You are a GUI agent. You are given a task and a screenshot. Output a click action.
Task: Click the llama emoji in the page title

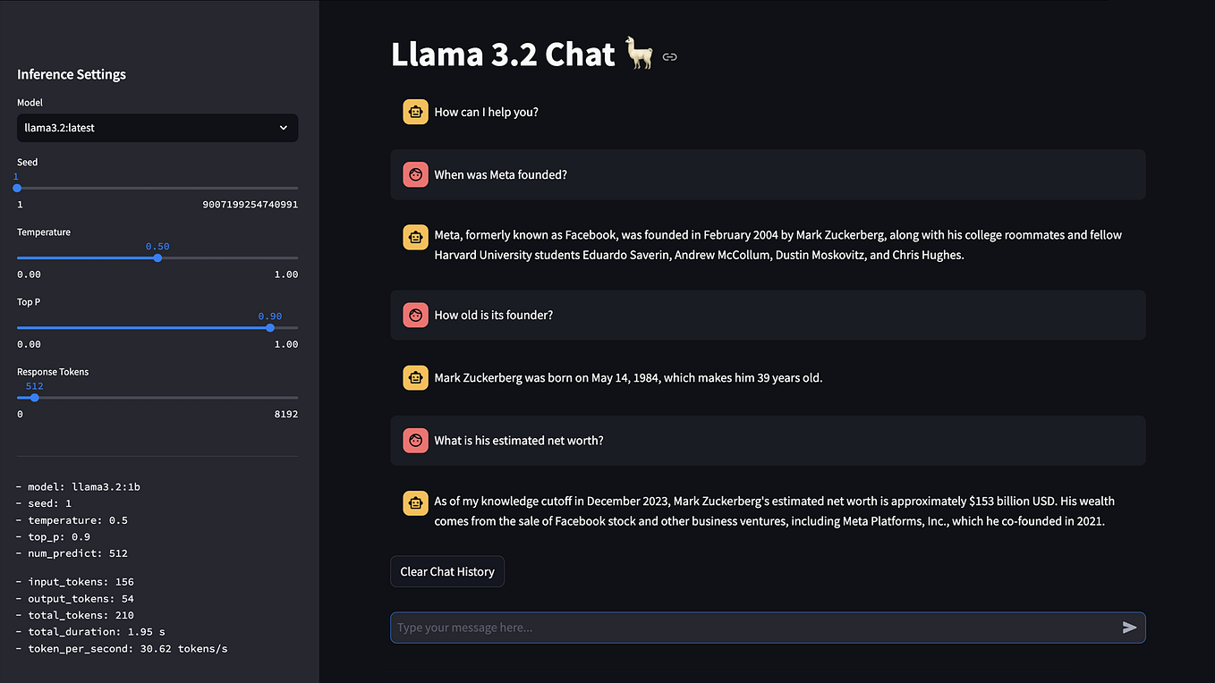point(640,54)
